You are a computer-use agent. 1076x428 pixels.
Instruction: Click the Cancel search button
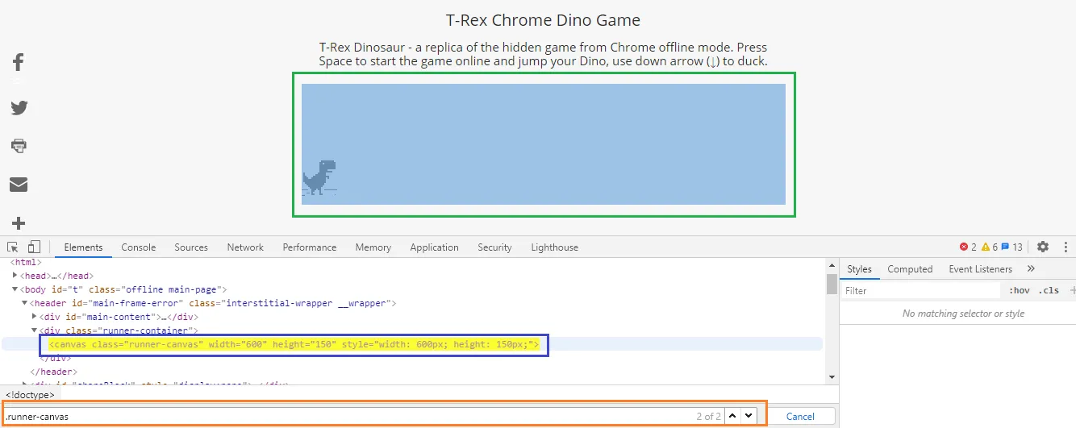click(x=800, y=416)
